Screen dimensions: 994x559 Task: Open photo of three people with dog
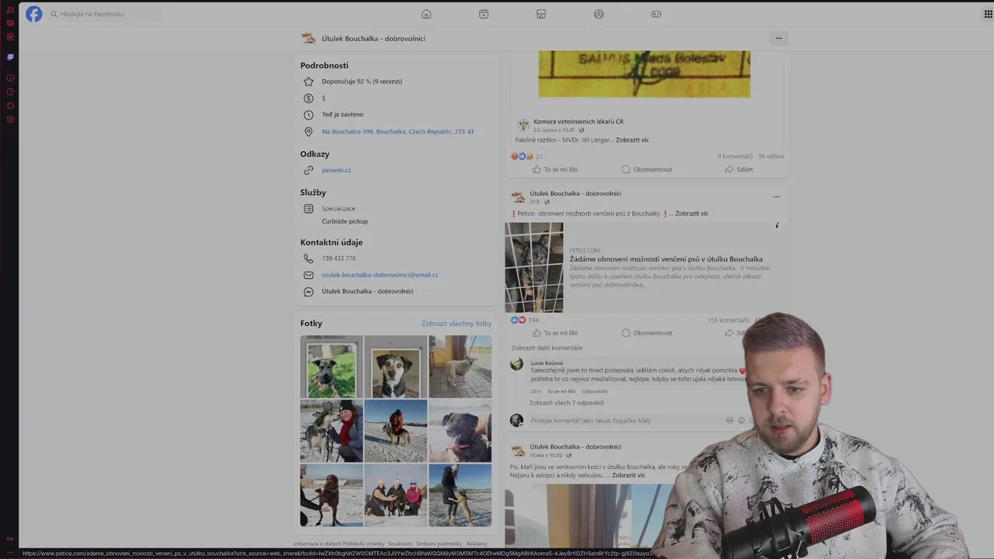tap(396, 495)
